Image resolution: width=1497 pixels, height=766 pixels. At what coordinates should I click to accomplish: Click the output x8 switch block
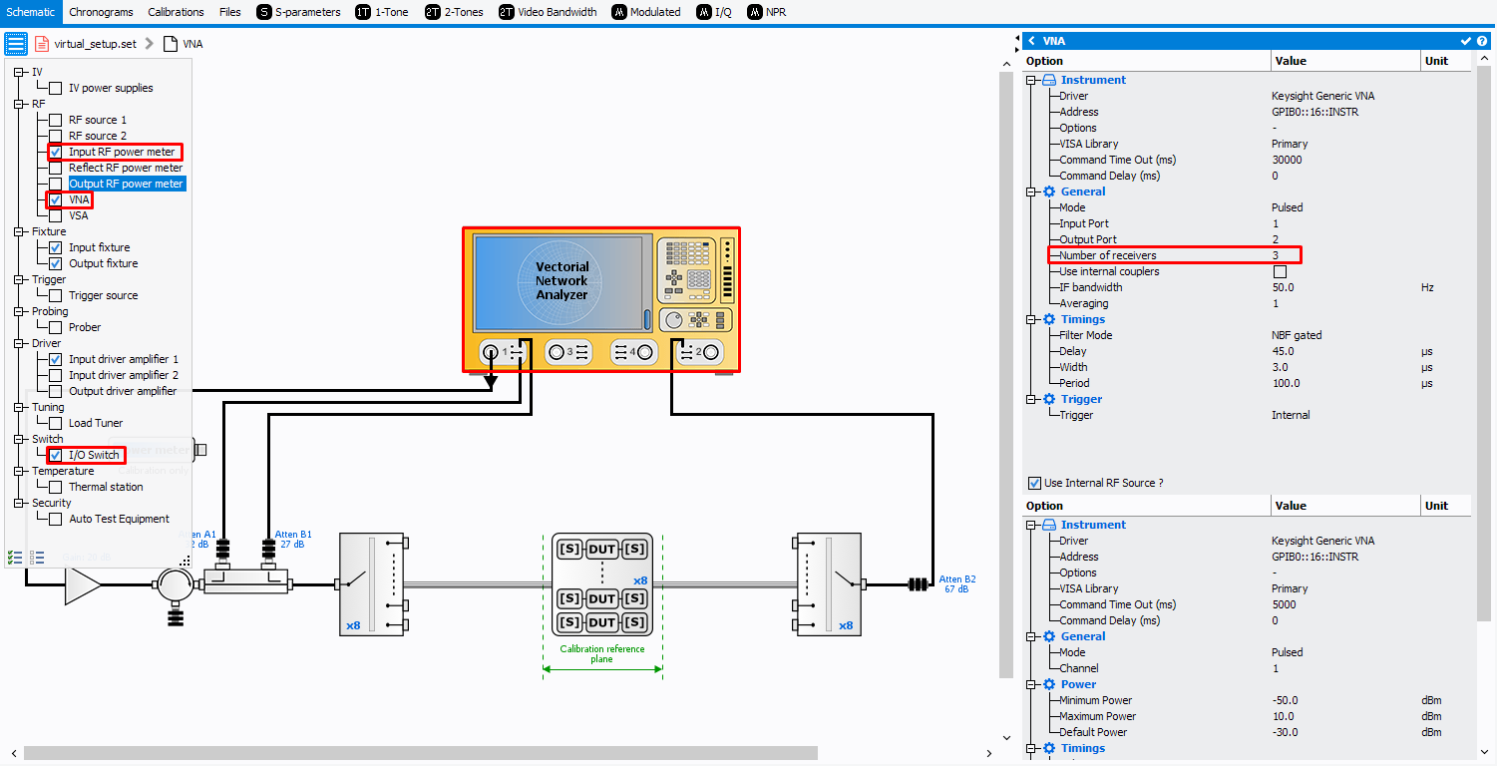830,584
